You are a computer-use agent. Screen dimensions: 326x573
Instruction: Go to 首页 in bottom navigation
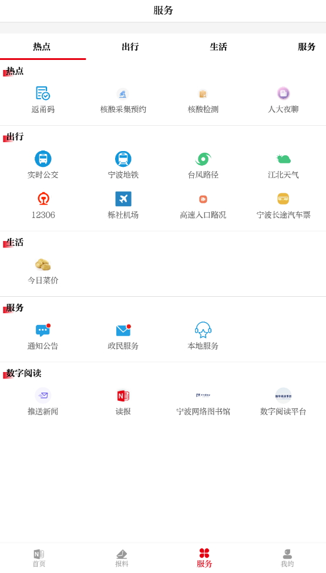(39, 558)
